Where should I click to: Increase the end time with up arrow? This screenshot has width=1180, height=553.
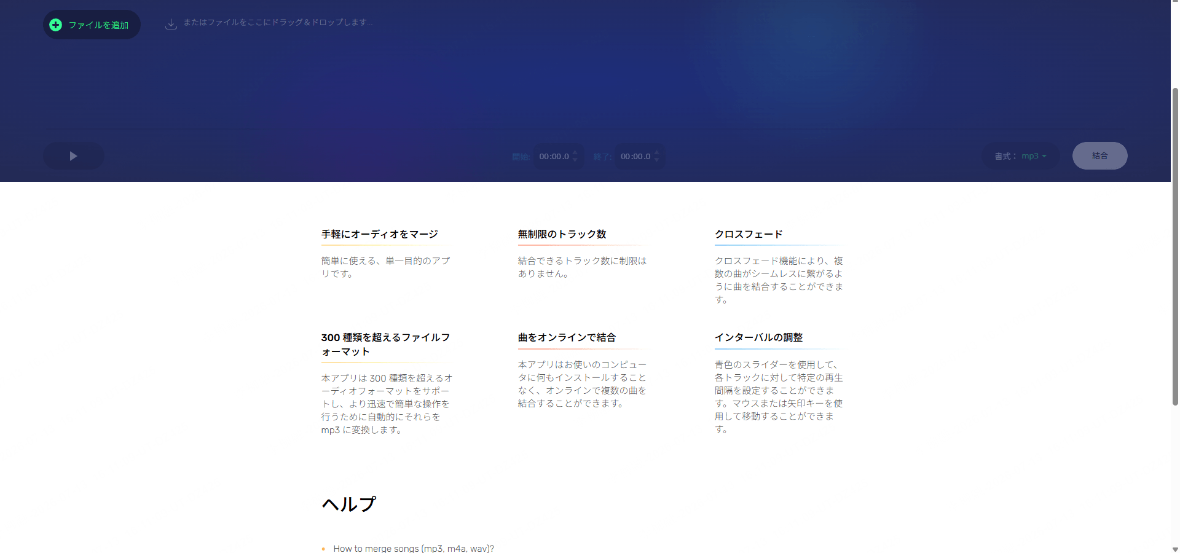656,152
